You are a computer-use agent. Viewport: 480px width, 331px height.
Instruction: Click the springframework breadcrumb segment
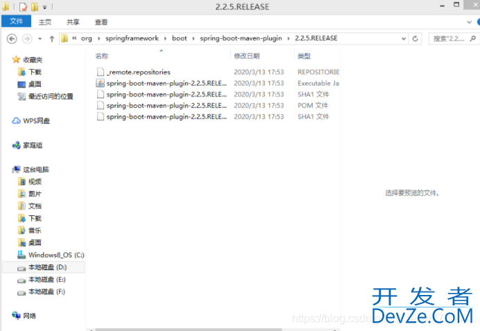point(132,39)
